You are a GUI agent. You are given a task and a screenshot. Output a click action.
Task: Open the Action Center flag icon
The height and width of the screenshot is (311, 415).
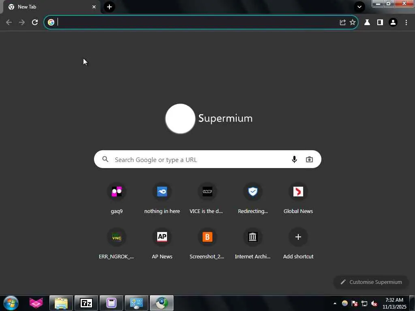[x=355, y=303]
